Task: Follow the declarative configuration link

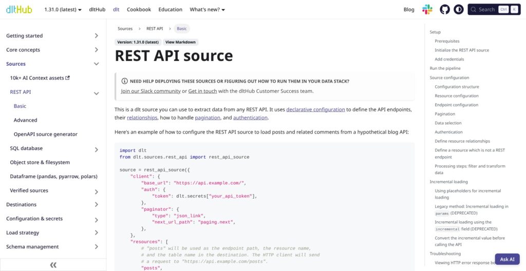Action: [315, 109]
